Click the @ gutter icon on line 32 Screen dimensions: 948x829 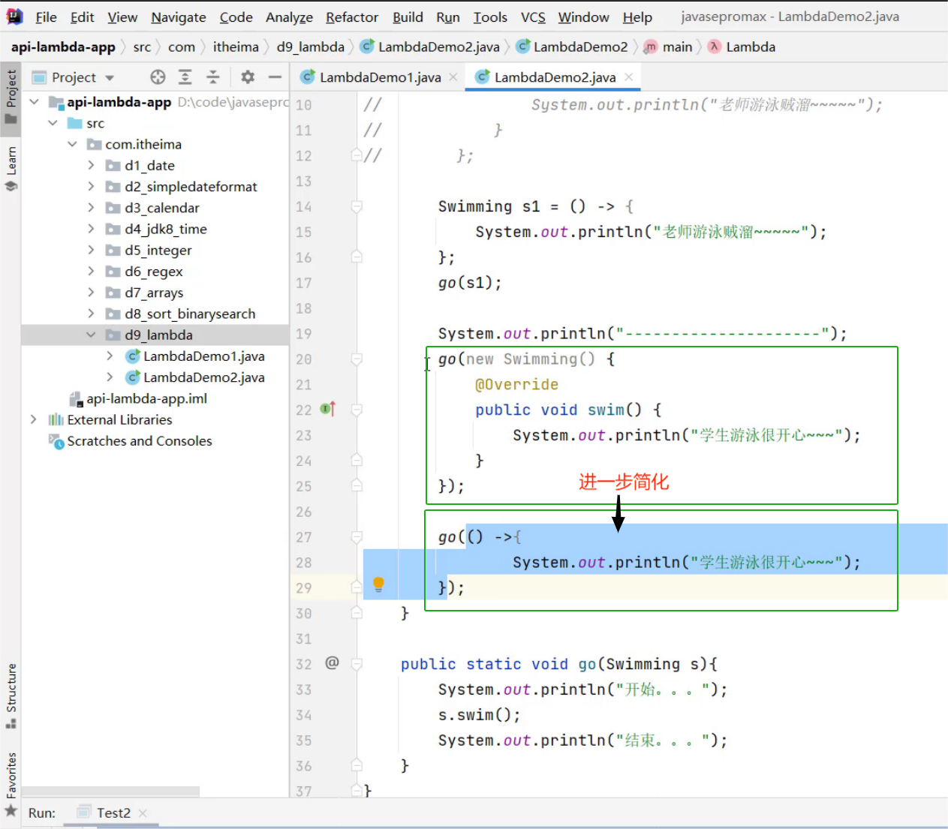click(x=332, y=662)
